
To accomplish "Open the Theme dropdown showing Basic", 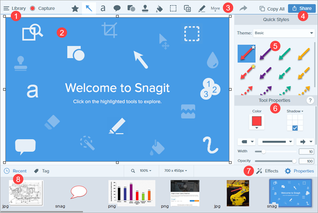I will pos(276,33).
